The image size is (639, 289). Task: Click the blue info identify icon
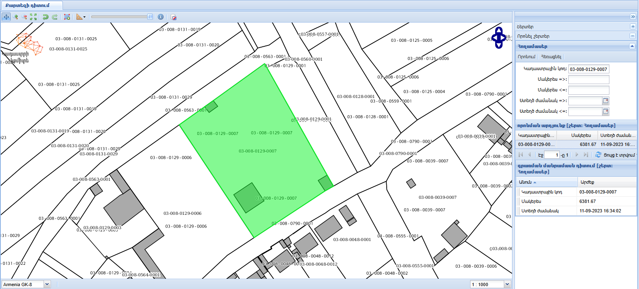tap(161, 17)
